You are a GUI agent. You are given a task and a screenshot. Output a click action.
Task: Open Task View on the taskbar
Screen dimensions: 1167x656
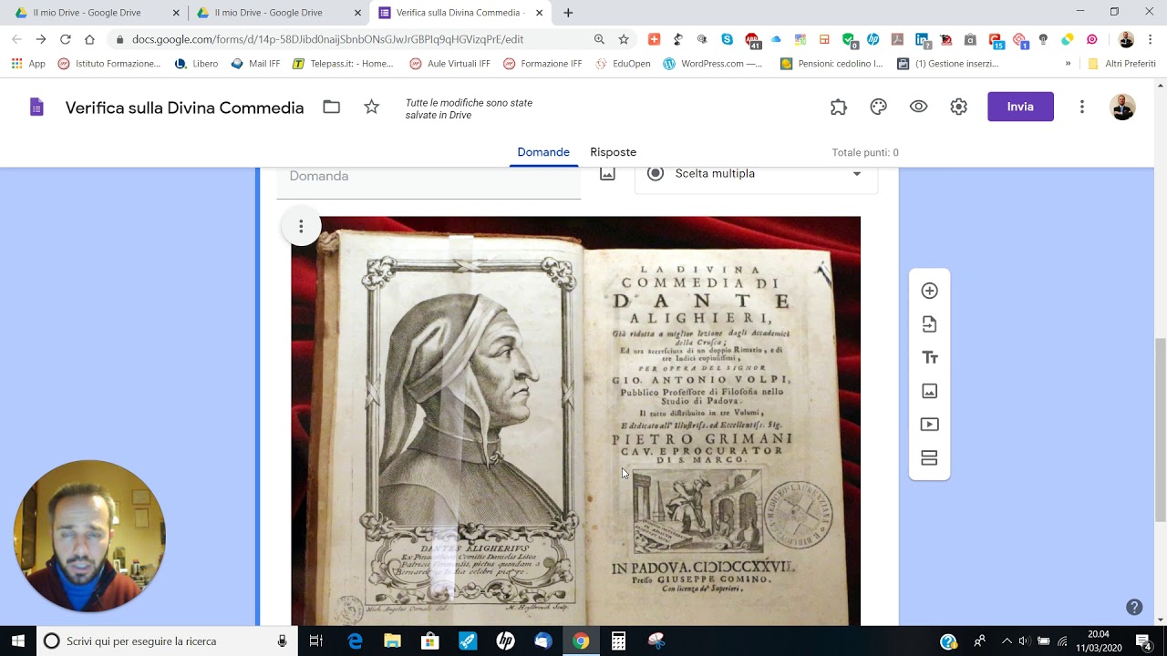315,641
